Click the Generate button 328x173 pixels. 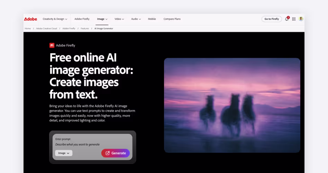[116, 153]
